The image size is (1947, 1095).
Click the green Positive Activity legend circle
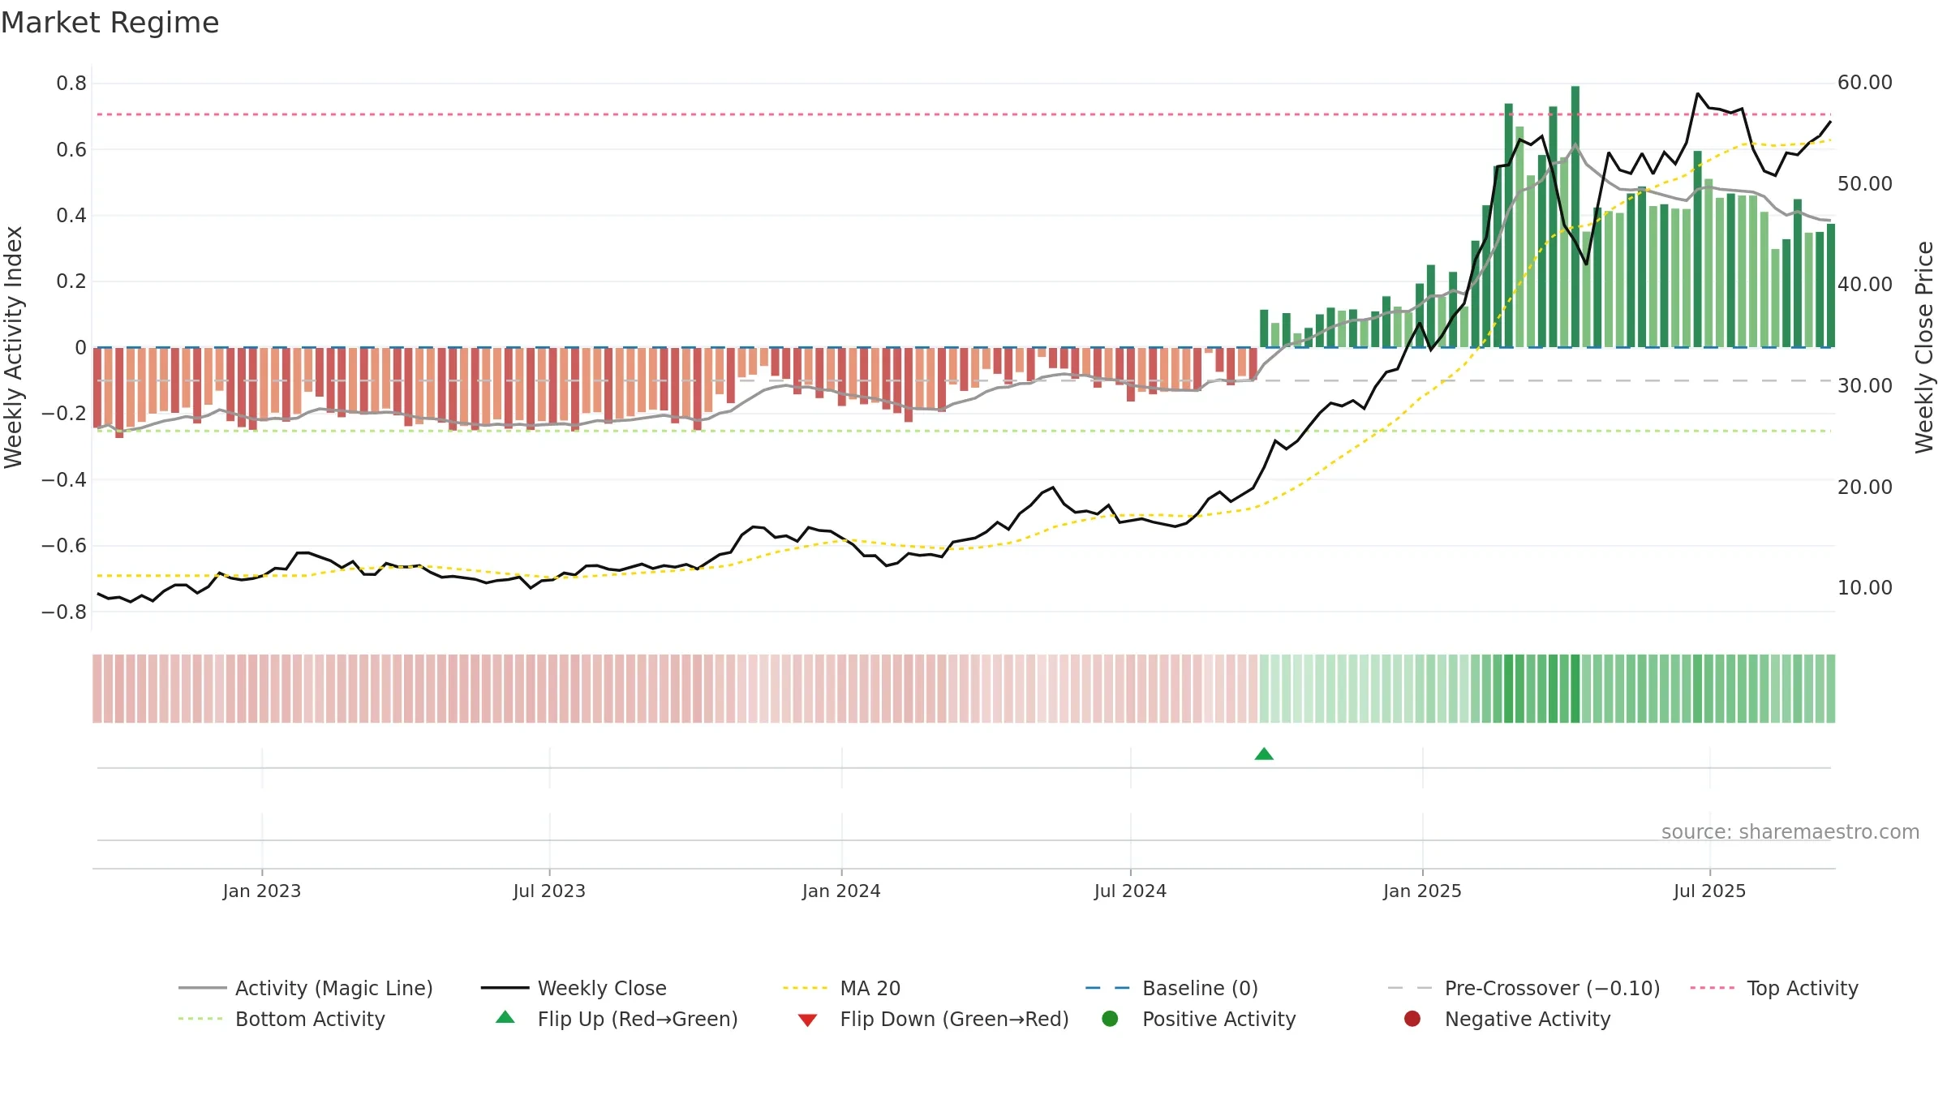click(x=1110, y=1018)
